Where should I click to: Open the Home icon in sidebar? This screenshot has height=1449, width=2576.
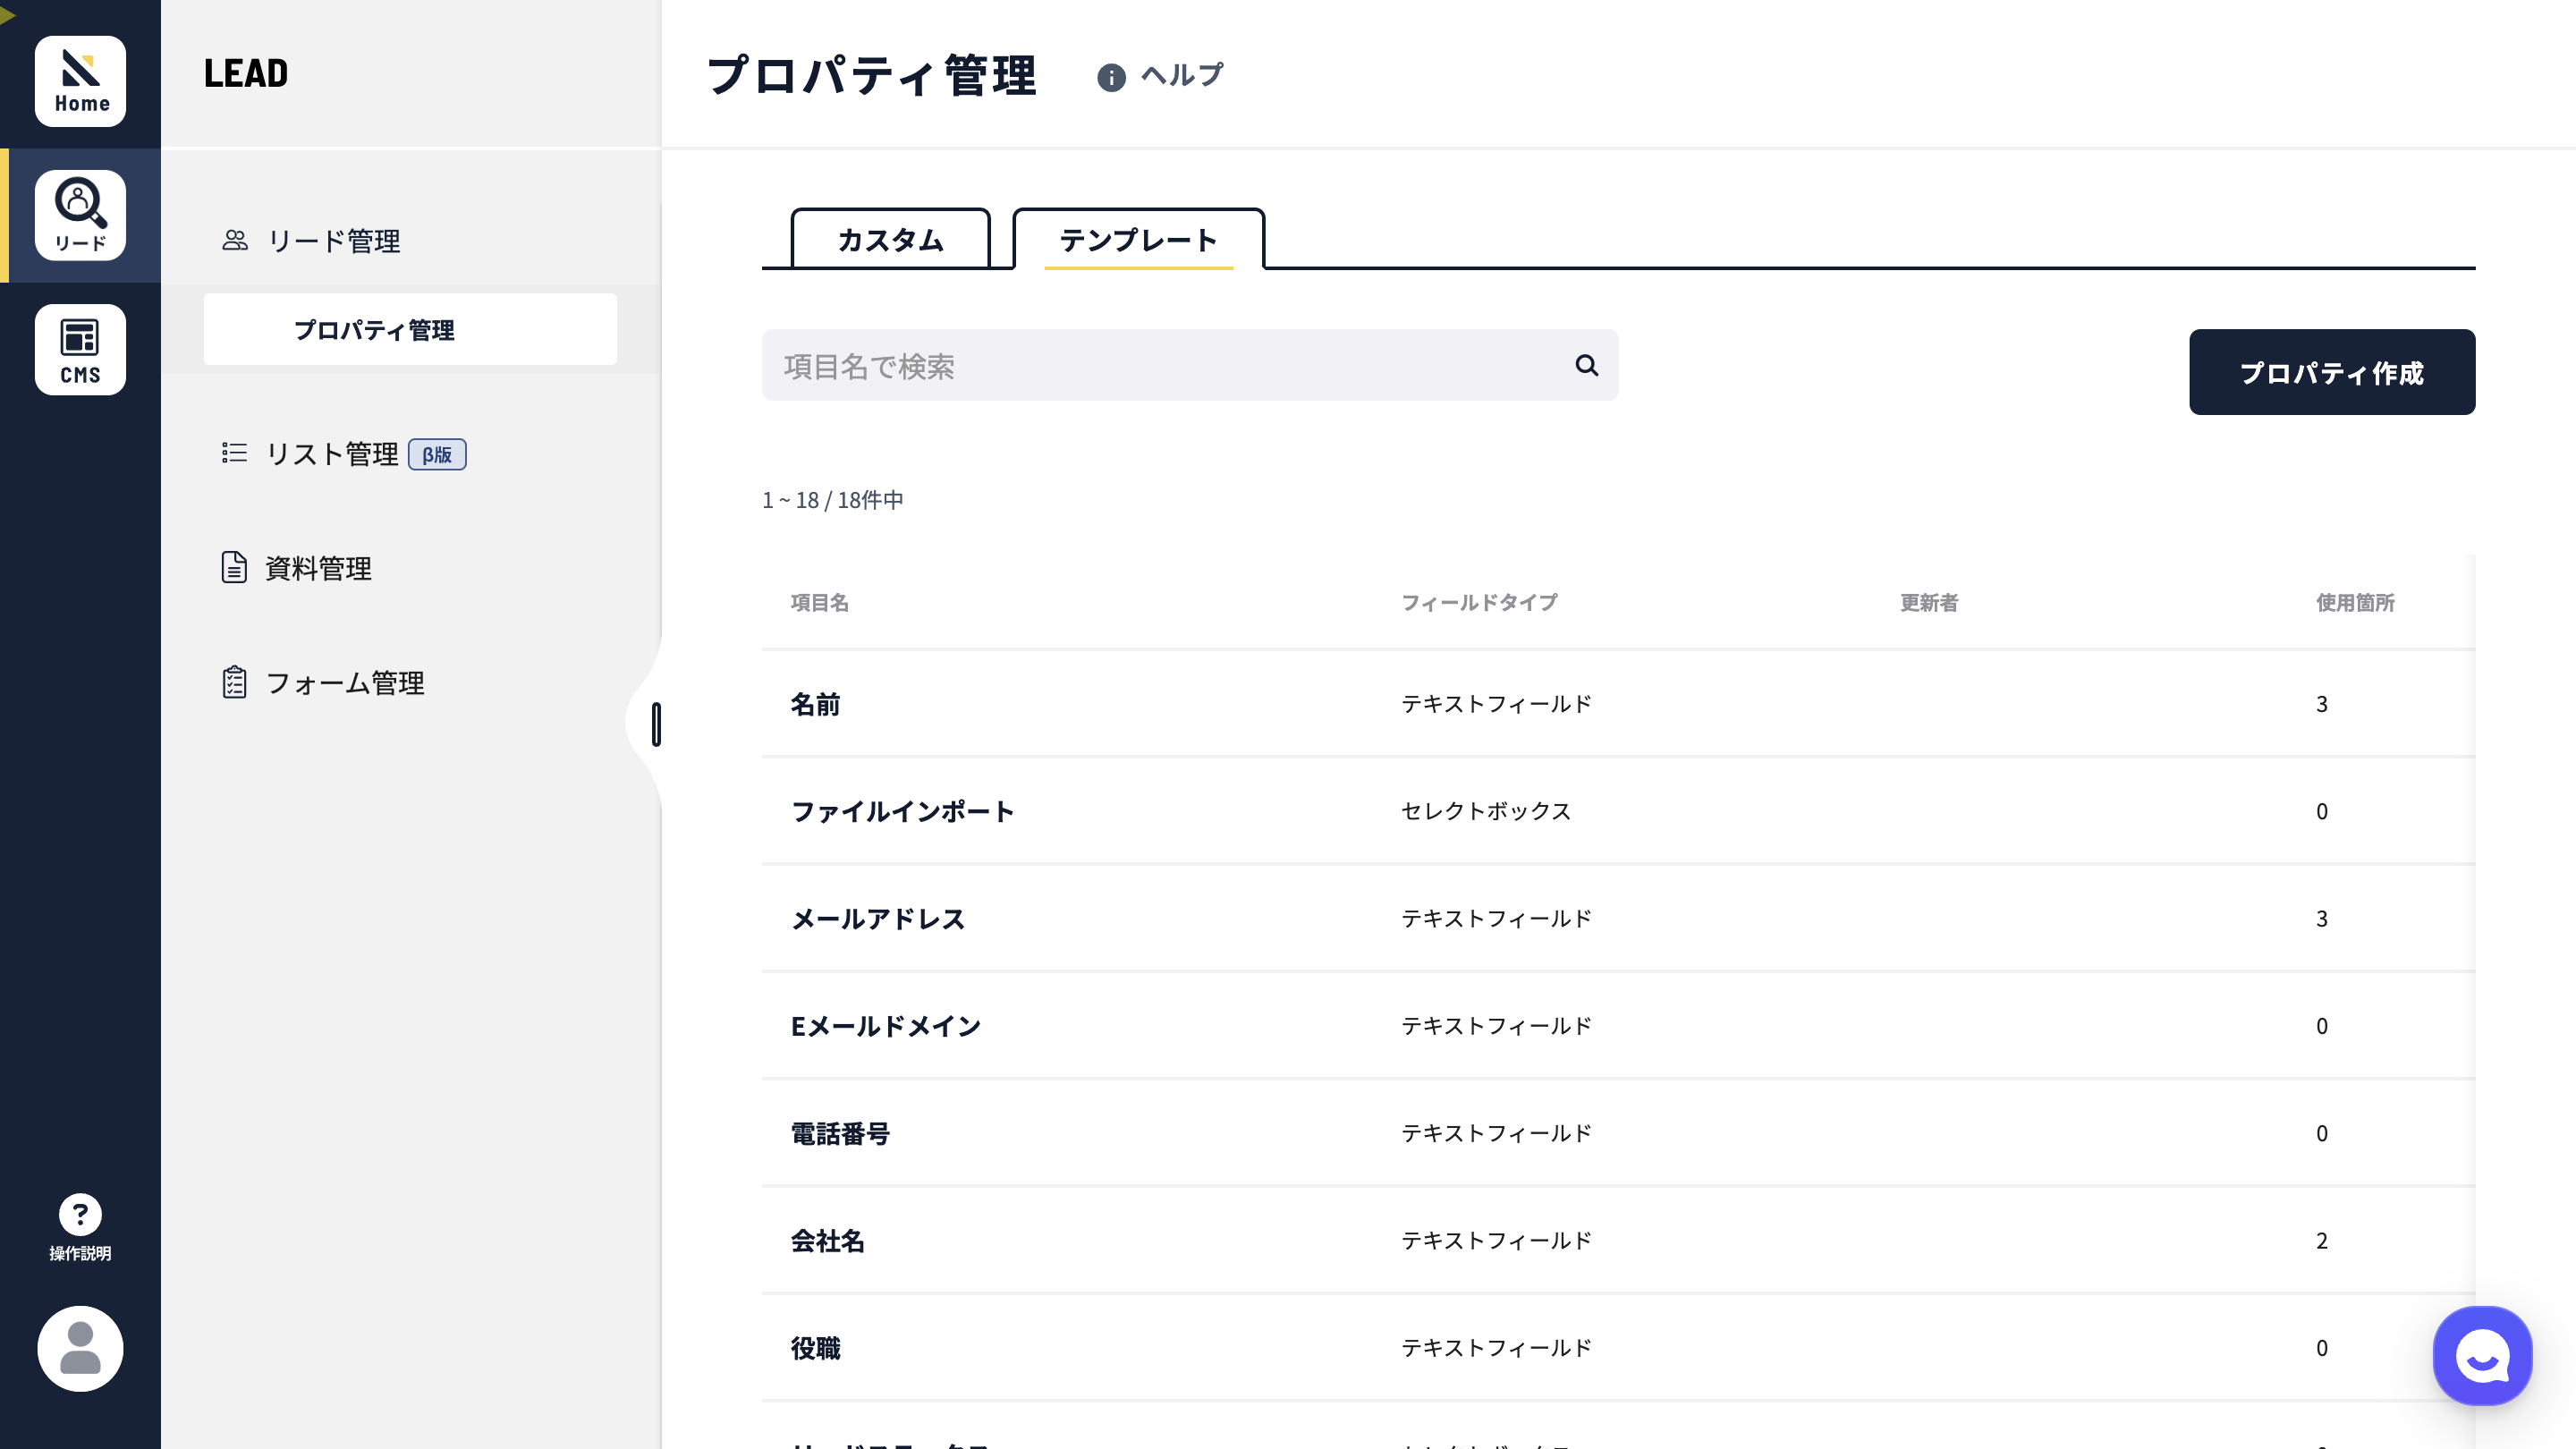pyautogui.click(x=80, y=81)
